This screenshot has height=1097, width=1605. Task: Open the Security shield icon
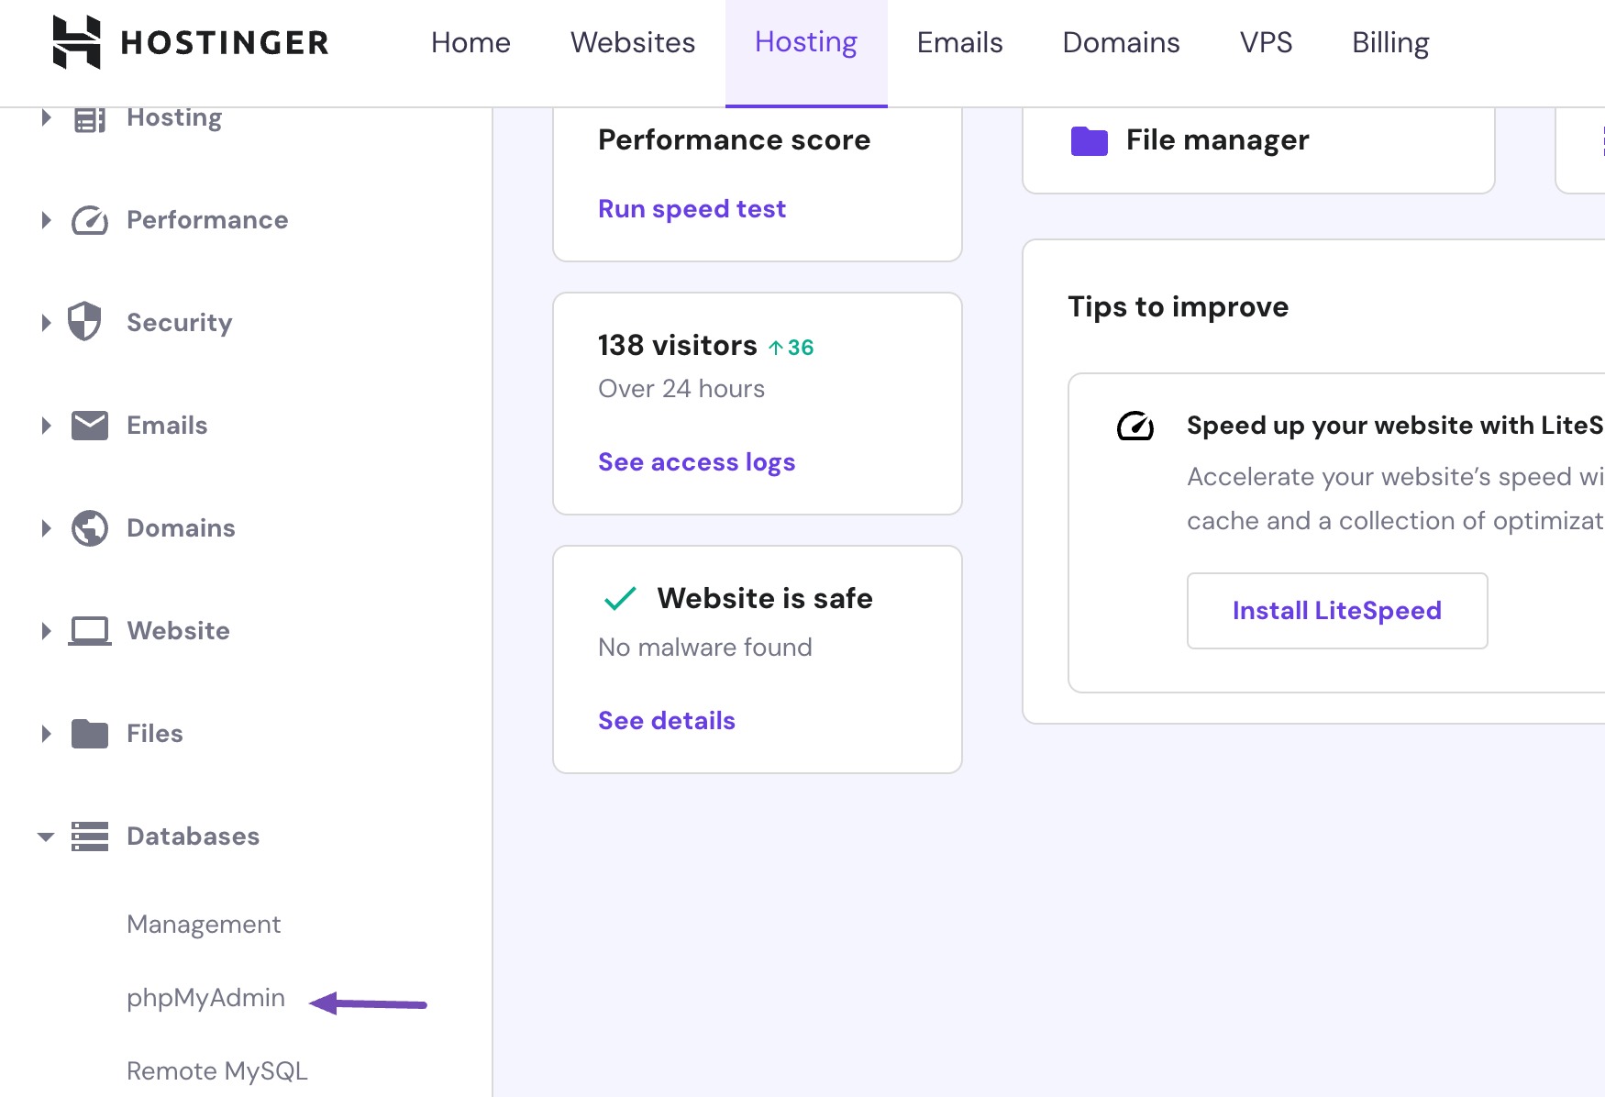(85, 322)
